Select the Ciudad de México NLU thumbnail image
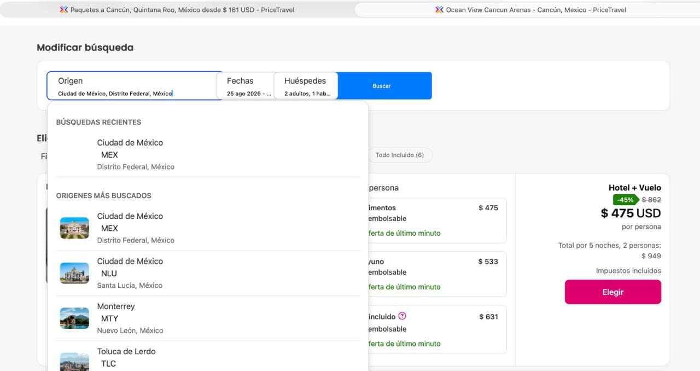The width and height of the screenshot is (700, 371). click(74, 273)
